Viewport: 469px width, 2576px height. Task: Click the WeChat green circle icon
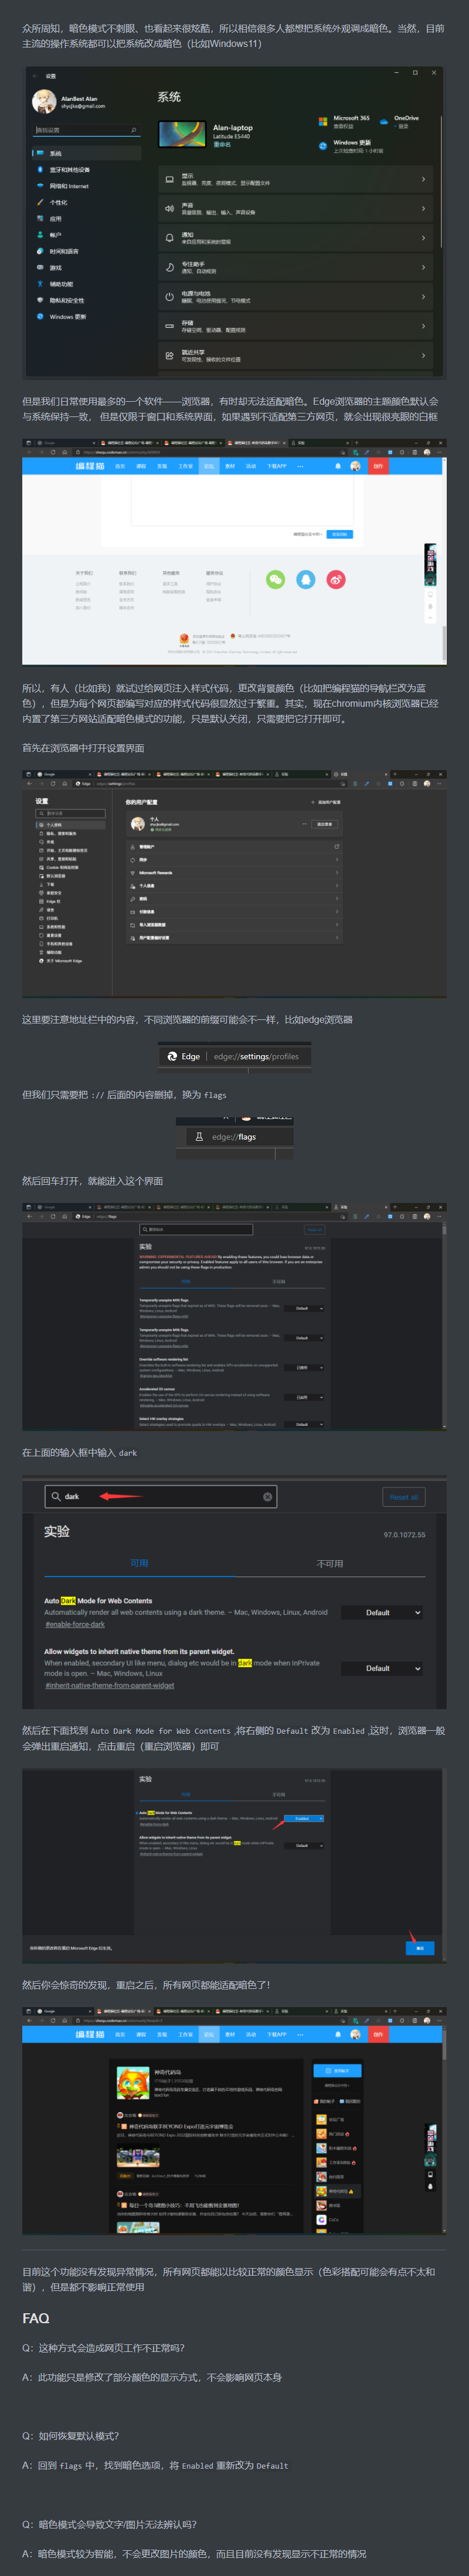(275, 579)
